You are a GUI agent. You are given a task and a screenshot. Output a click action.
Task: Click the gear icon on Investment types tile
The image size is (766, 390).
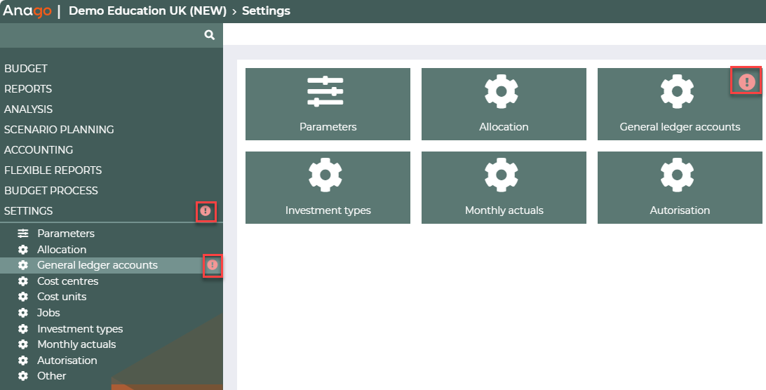(325, 175)
